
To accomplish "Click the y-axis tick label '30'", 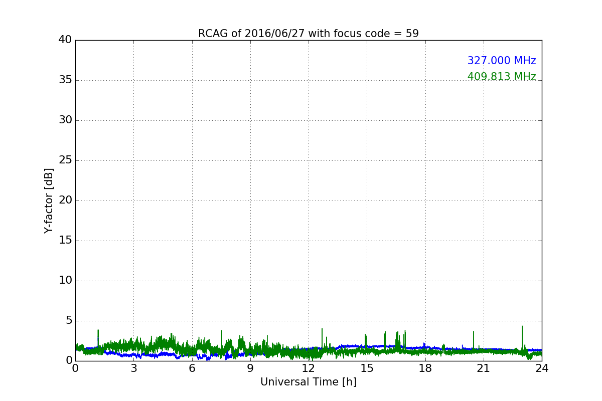I will pos(65,120).
